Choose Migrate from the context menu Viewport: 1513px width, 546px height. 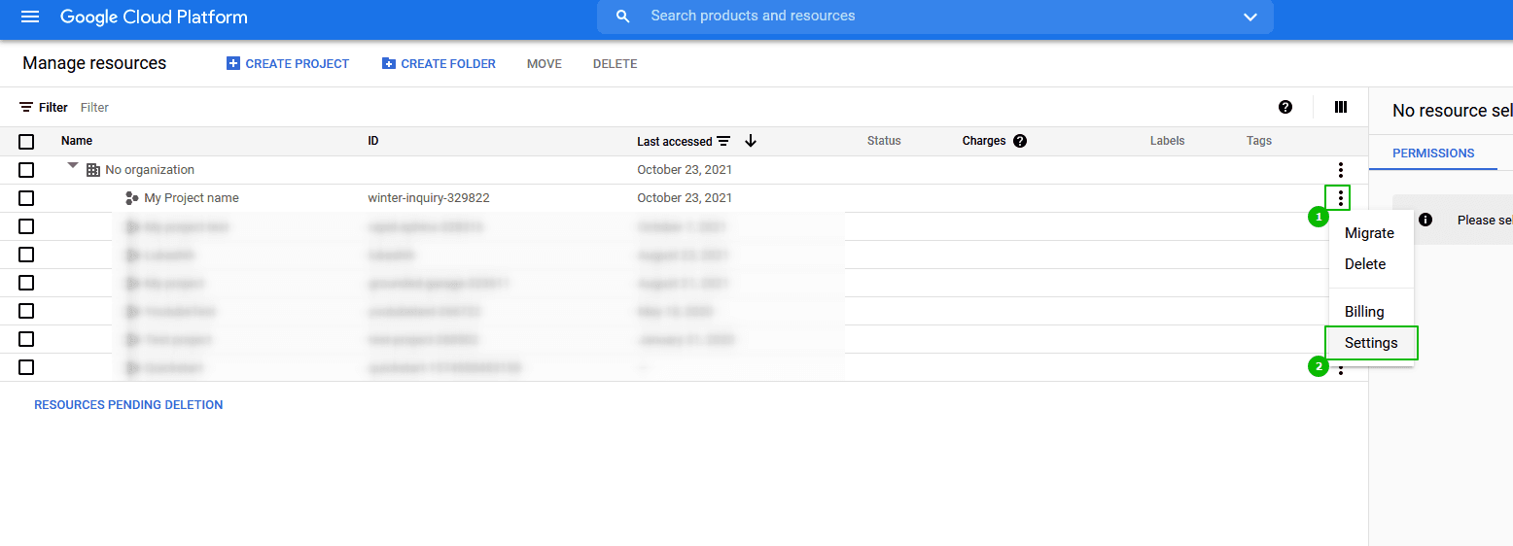tap(1369, 233)
